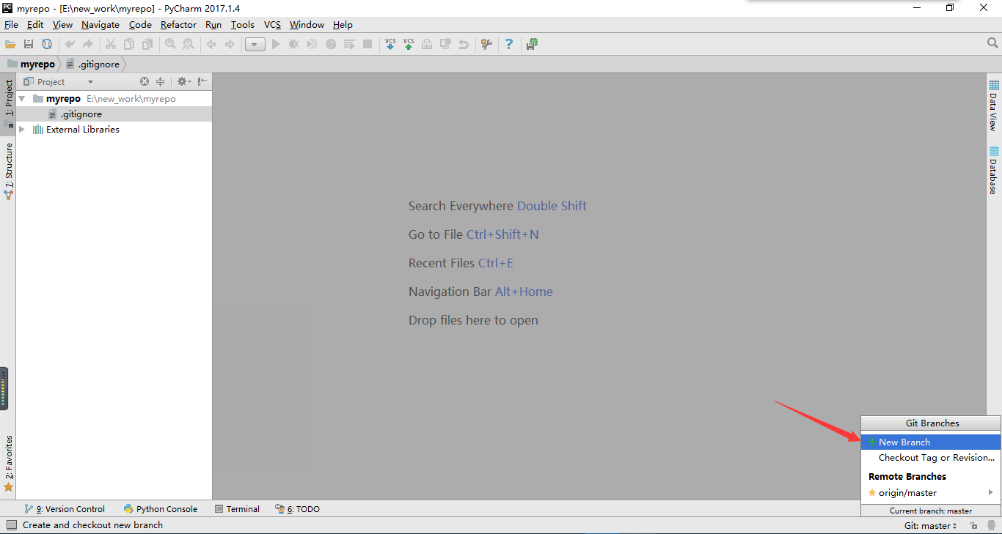Screen dimensions: 1002x534
Task: Click the VCS Commit Changes icon
Action: 409,45
